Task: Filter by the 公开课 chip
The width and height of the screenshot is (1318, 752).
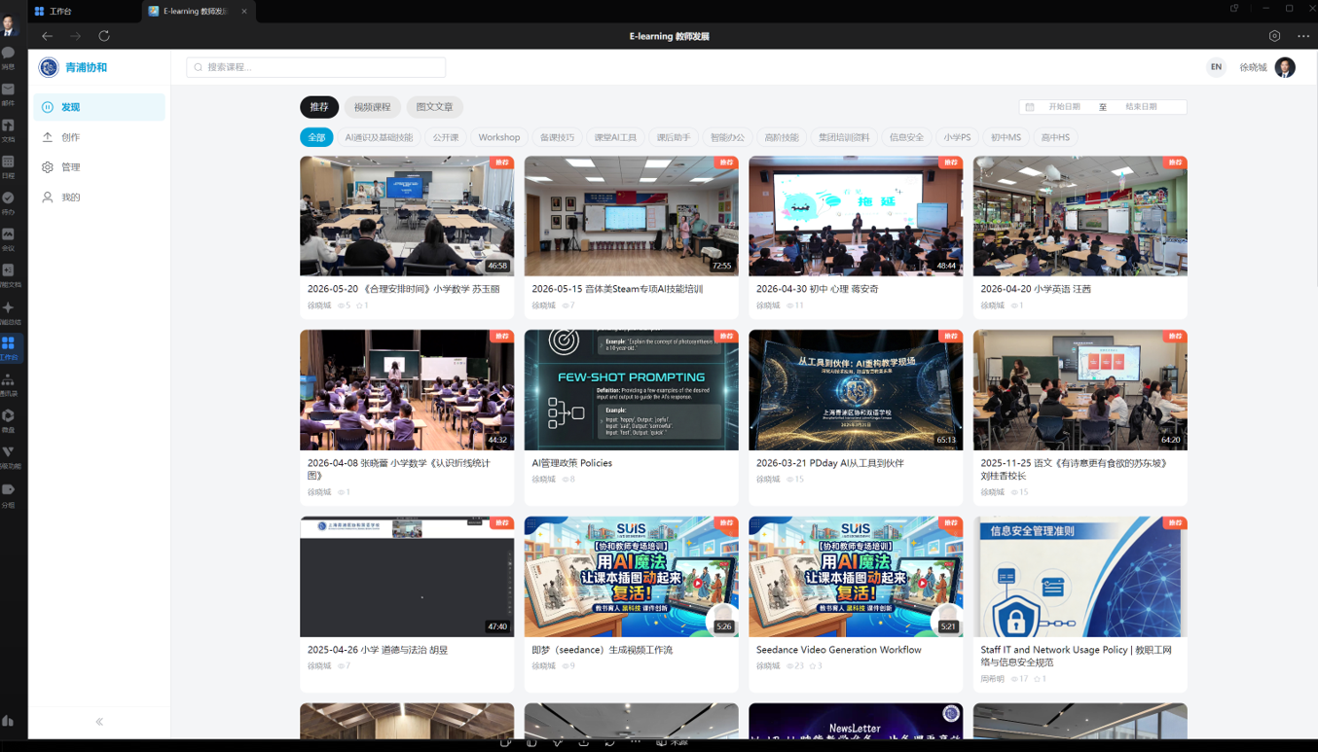Action: (446, 137)
